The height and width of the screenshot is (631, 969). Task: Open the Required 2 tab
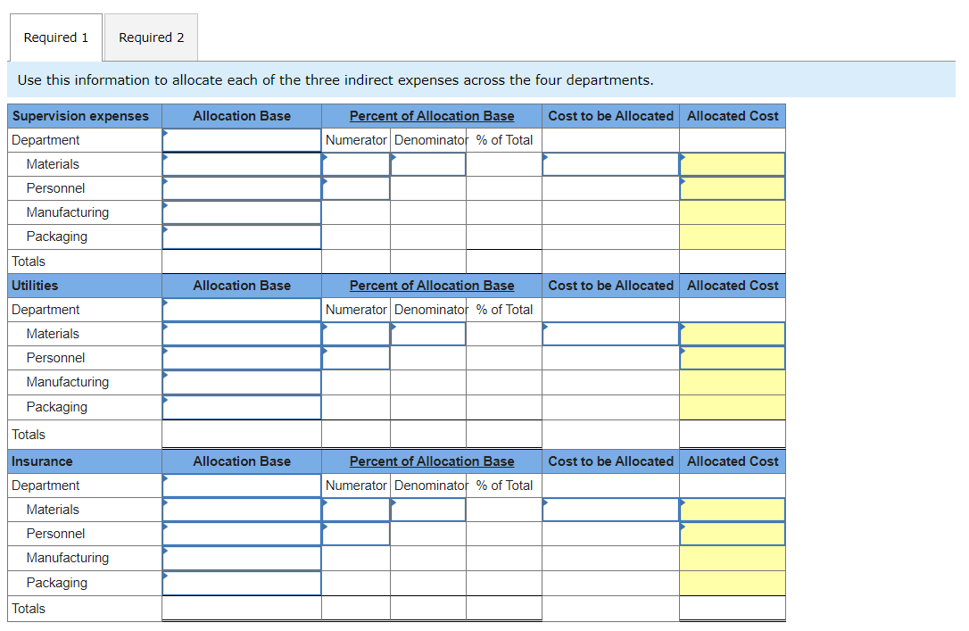tap(152, 37)
